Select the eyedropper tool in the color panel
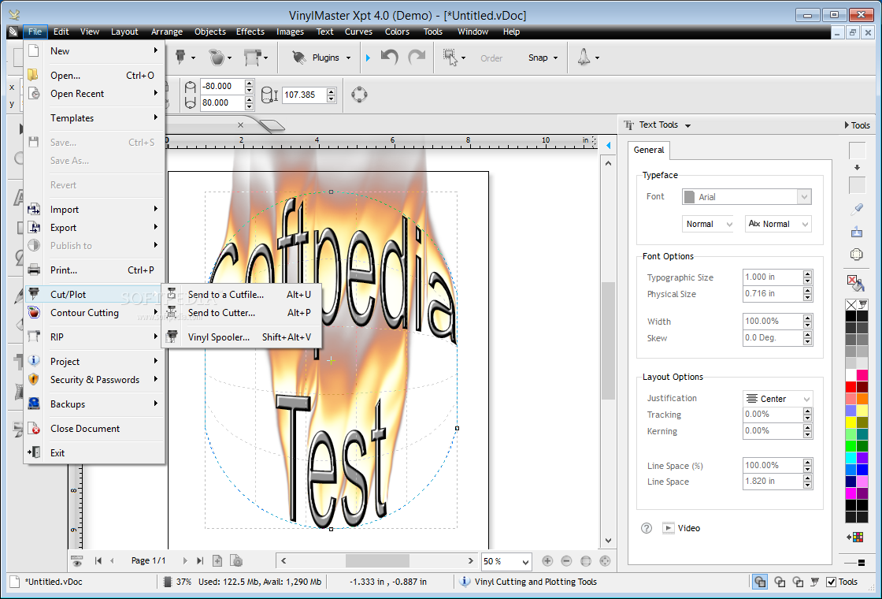This screenshot has width=882, height=599. (x=857, y=210)
